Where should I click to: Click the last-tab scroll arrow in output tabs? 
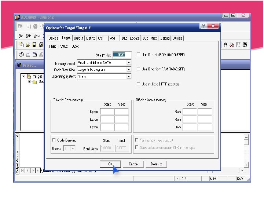point(38,170)
